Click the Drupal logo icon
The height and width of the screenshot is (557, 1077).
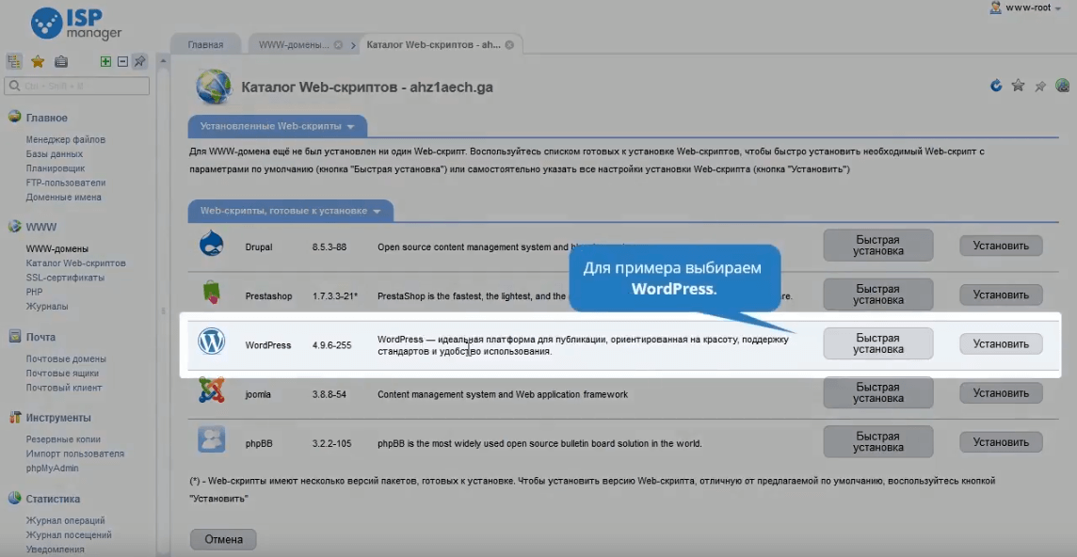(x=212, y=245)
